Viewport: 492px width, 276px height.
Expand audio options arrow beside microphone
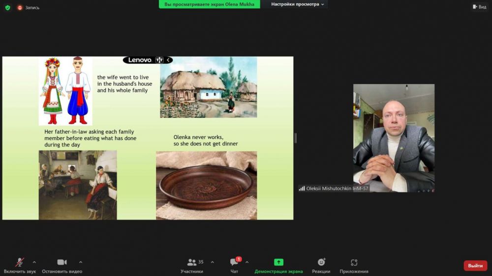pyautogui.click(x=34, y=262)
